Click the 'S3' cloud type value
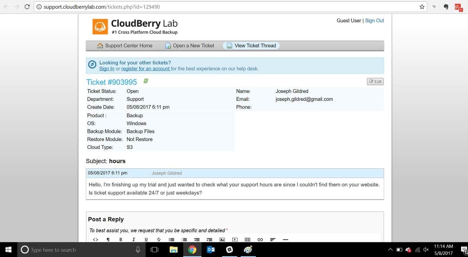Viewport: 468px width, 257px height. pos(130,147)
